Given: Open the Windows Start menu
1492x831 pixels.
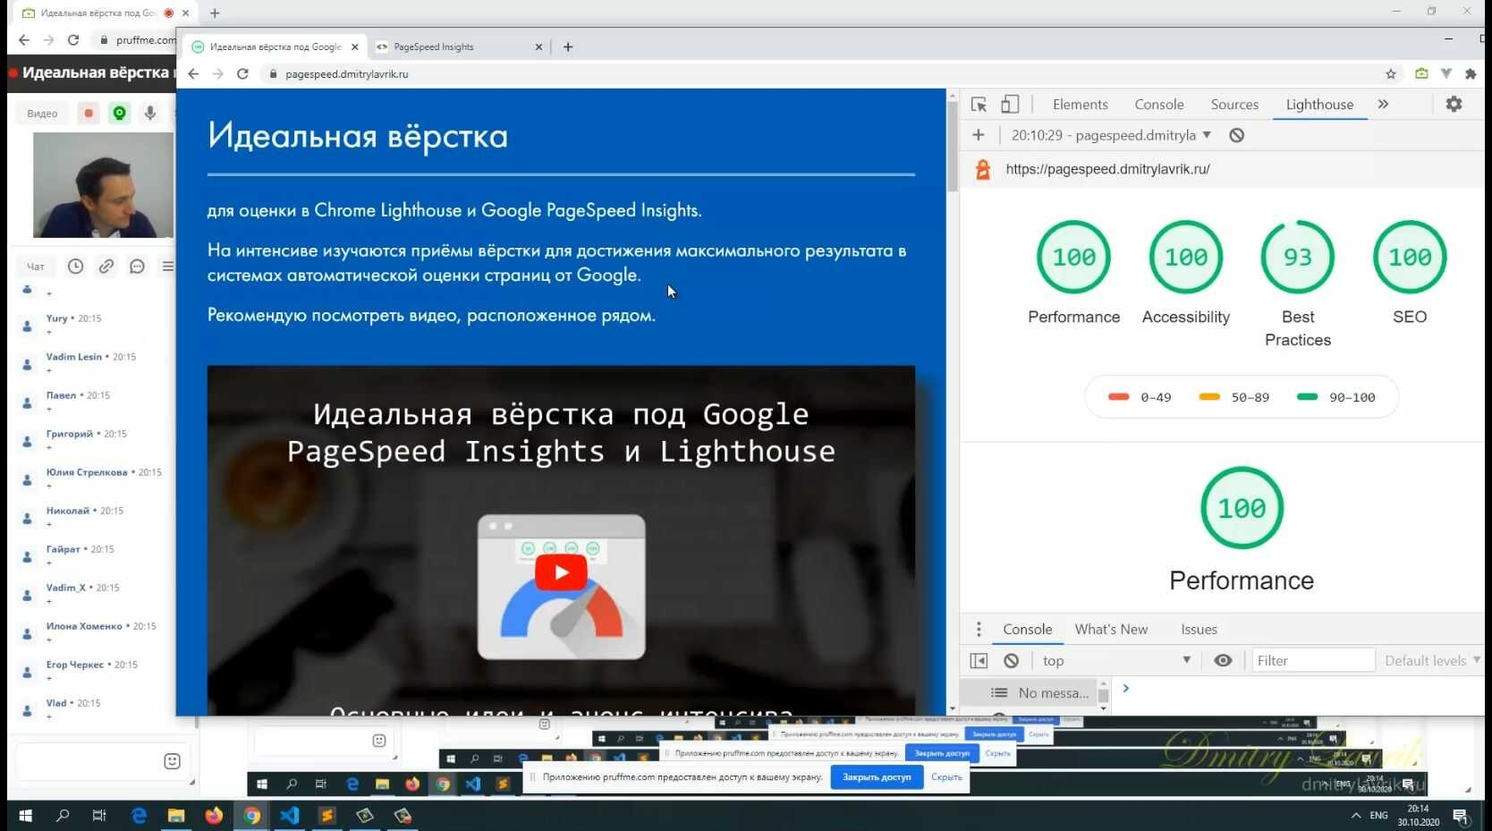Looking at the screenshot, I should coord(25,816).
